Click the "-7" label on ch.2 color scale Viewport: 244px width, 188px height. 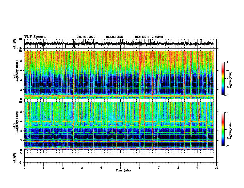coord(227,146)
